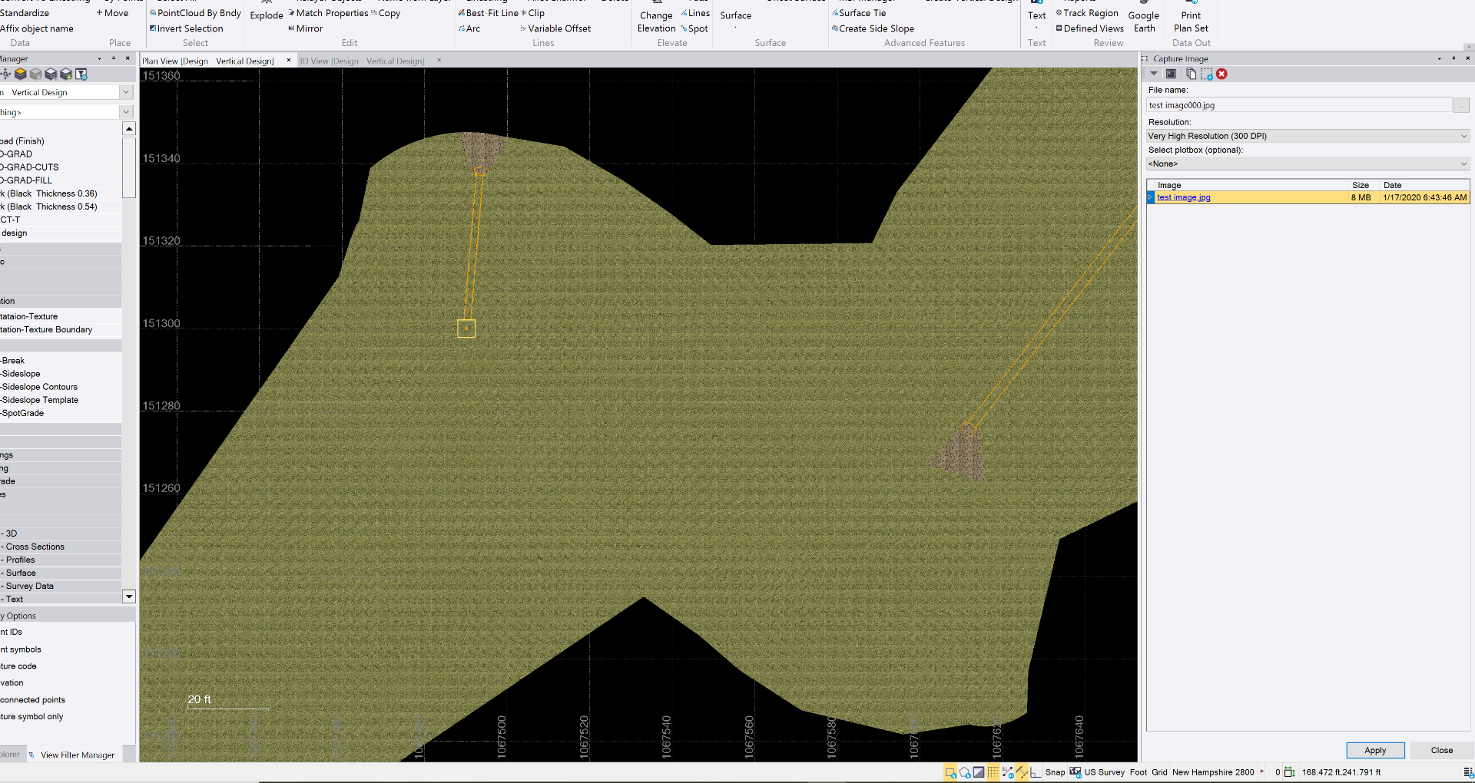The height and width of the screenshot is (783, 1475).
Task: Click the dashed-rectangle create plotbox icon
Action: click(x=1206, y=74)
